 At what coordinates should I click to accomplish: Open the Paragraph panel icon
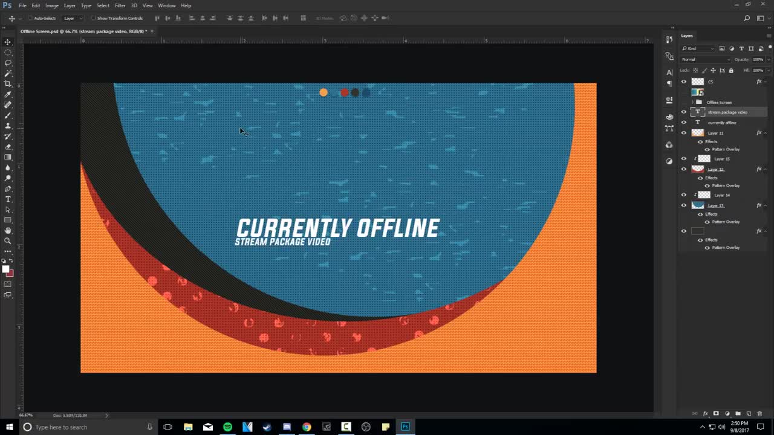pos(669,83)
